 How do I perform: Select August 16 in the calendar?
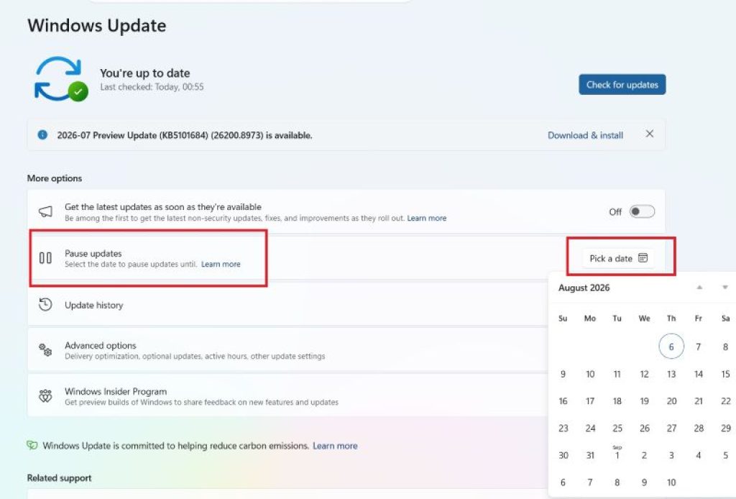pyautogui.click(x=563, y=401)
